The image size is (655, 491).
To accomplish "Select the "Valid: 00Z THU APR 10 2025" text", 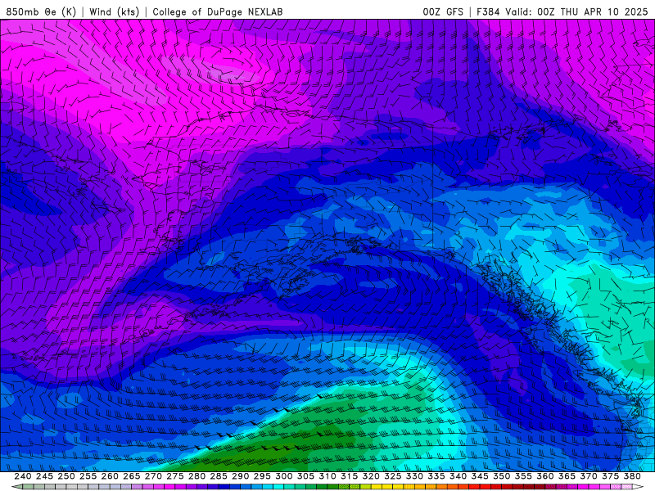I will (x=576, y=11).
